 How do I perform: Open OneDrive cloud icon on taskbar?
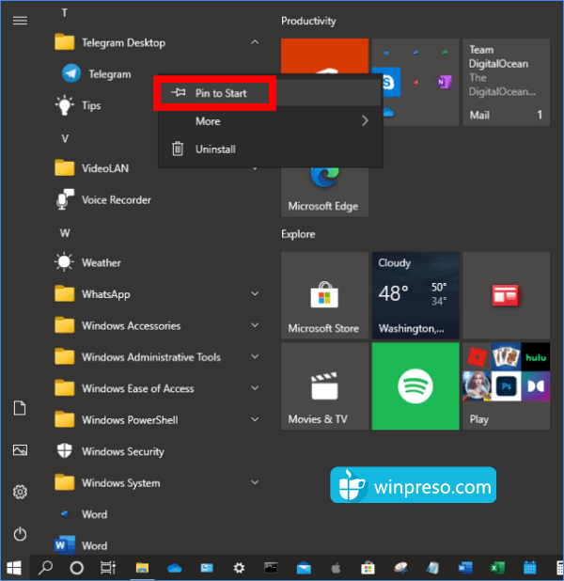pos(175,568)
